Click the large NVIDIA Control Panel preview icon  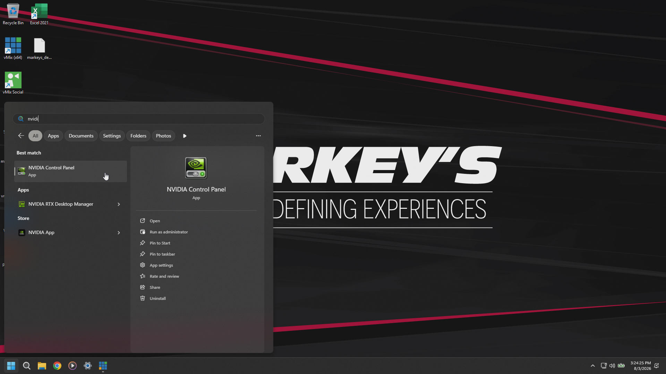click(196, 168)
